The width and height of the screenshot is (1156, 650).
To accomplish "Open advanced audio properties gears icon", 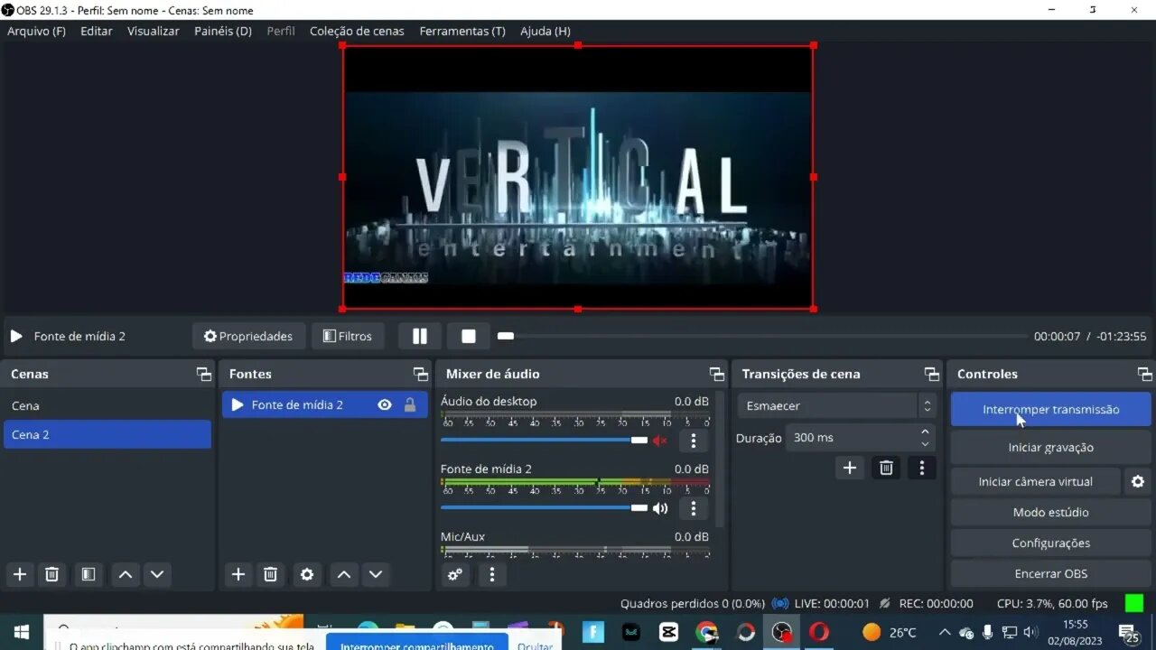I will [455, 574].
